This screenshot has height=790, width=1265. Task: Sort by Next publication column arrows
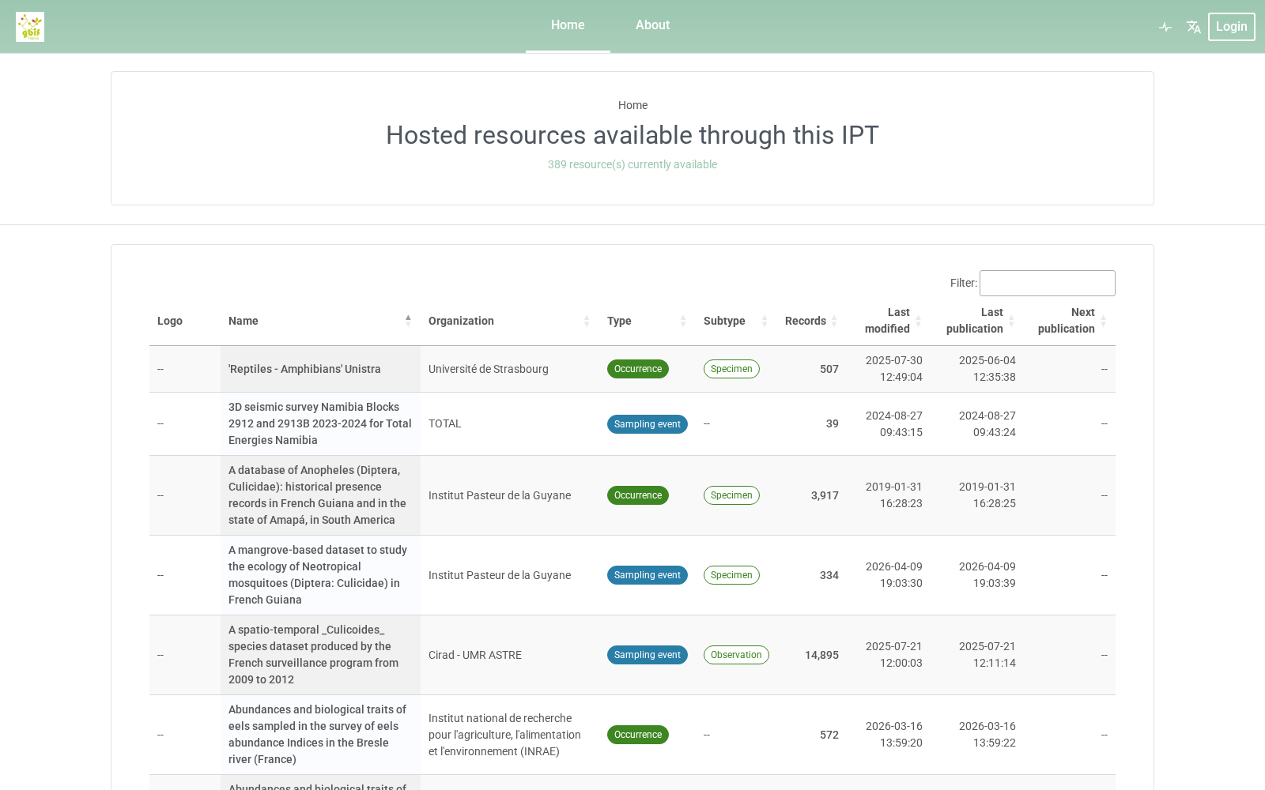click(1103, 321)
